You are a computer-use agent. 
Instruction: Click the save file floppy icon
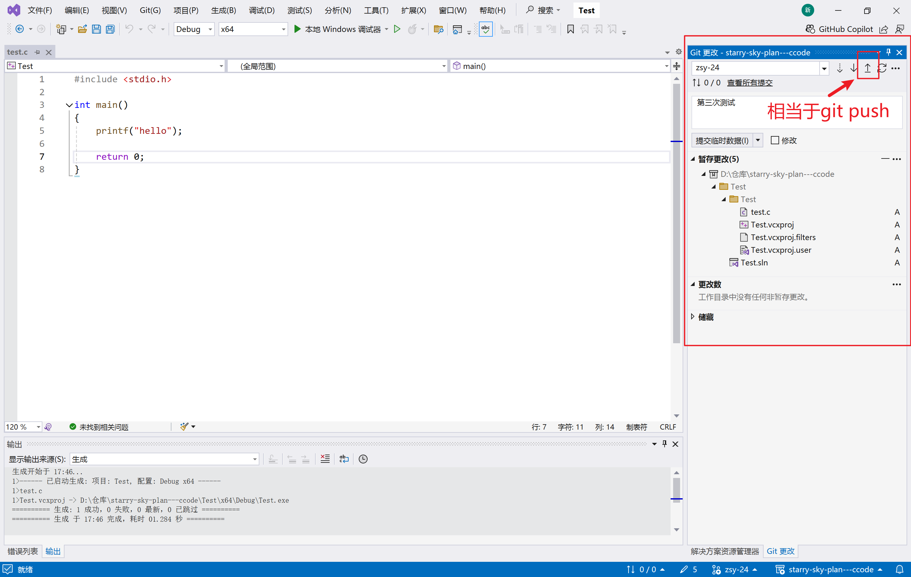96,29
